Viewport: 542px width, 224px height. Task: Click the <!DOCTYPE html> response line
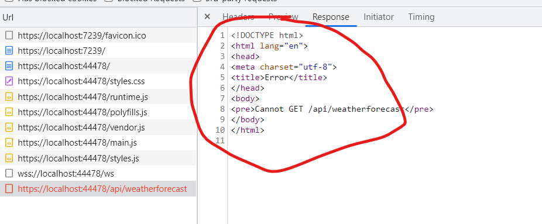tap(267, 36)
